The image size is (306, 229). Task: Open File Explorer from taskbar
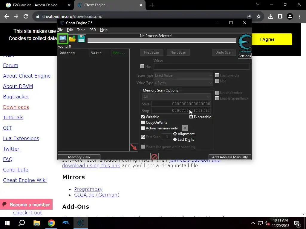coord(36,223)
